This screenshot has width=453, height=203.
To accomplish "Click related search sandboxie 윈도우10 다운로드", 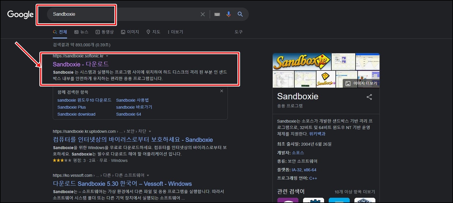I will coord(84,100).
